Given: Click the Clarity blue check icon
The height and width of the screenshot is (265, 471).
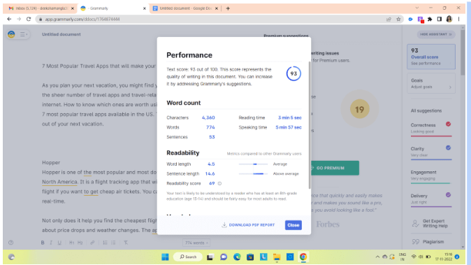Looking at the screenshot, I should click(448, 148).
